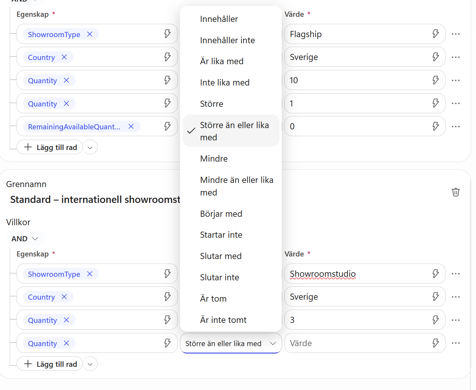The height and width of the screenshot is (390, 476).
Task: Edit the Grennamn field Standard – internationell showroomst
Action: tap(95, 200)
